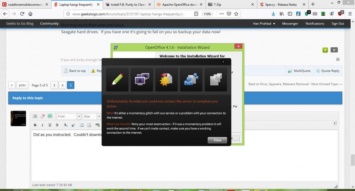
Task: Click the reply text editor area
Action: pyautogui.click(x=184, y=156)
